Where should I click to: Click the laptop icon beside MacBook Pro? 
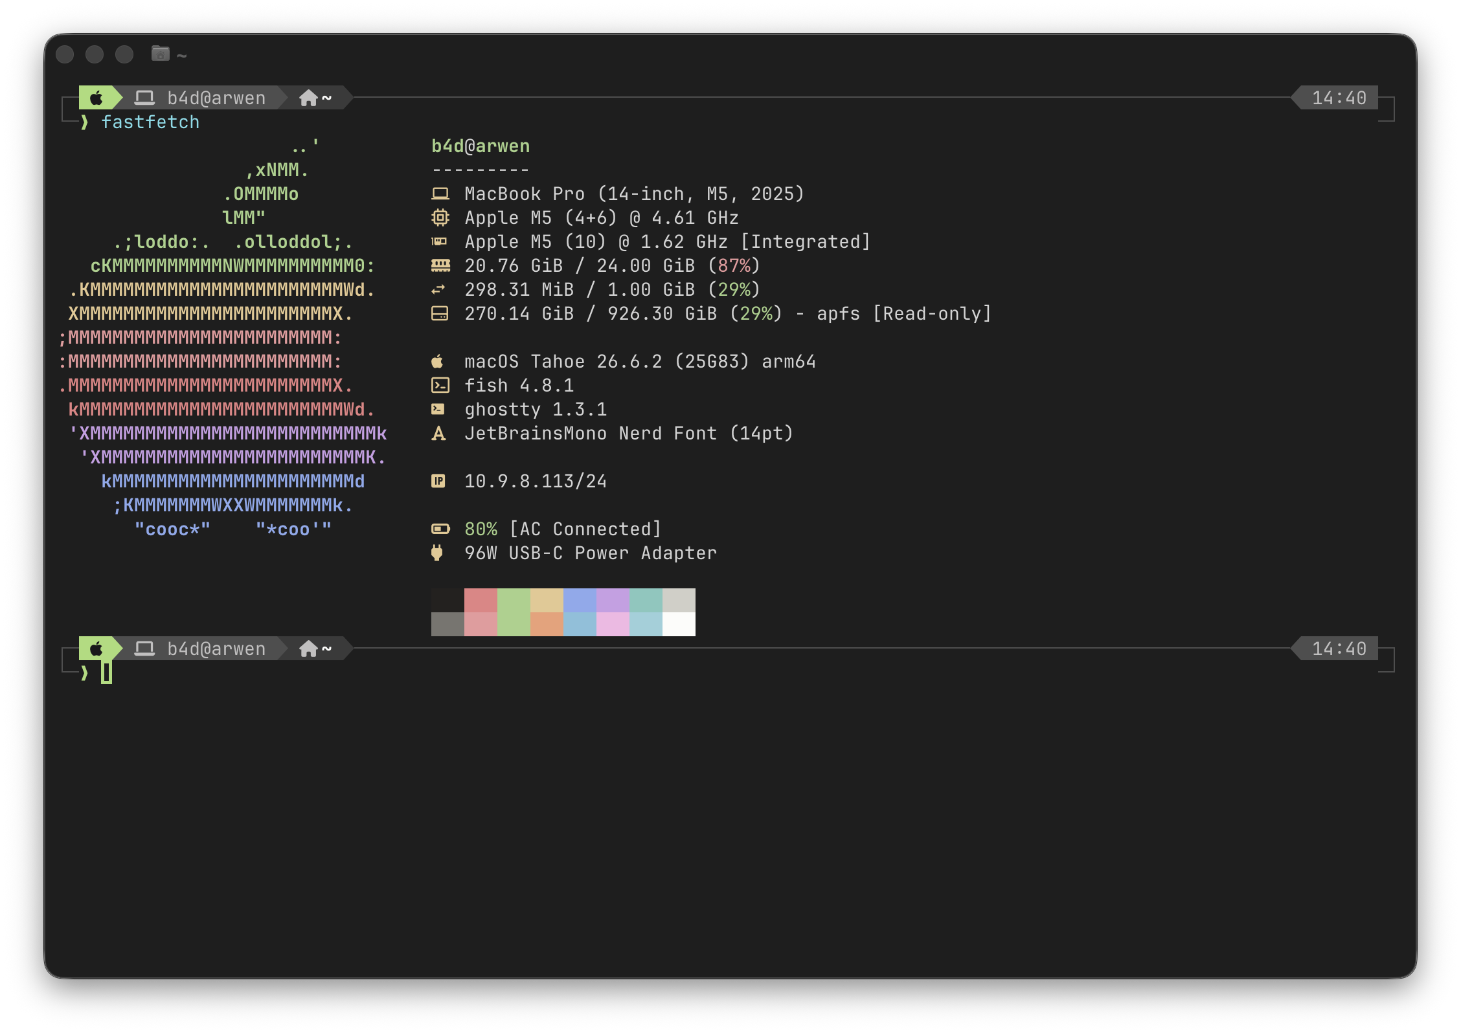pyautogui.click(x=440, y=194)
